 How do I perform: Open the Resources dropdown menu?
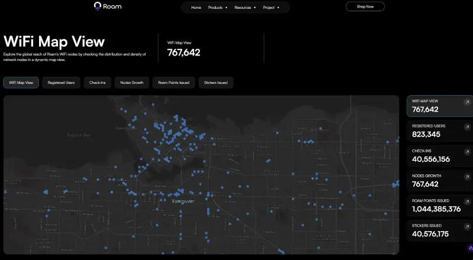tap(245, 8)
